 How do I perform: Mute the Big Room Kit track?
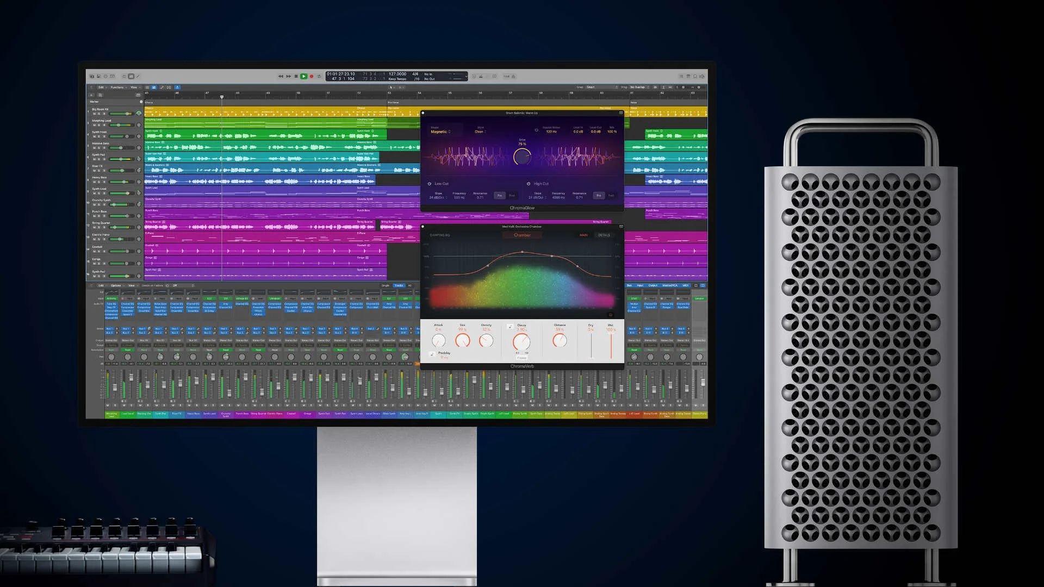click(x=95, y=114)
